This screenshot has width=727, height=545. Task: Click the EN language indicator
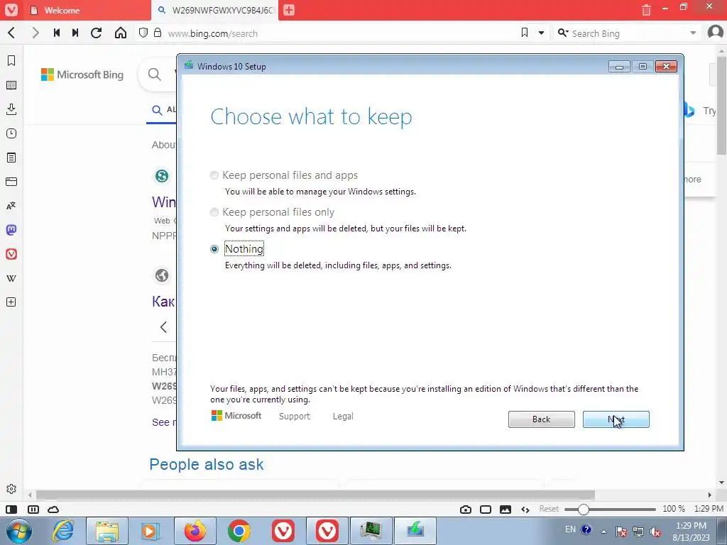[x=570, y=529]
